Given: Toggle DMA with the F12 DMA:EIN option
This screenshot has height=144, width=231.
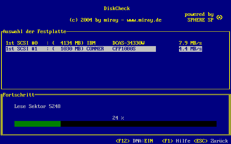Looking at the screenshot, I should [x=134, y=141].
